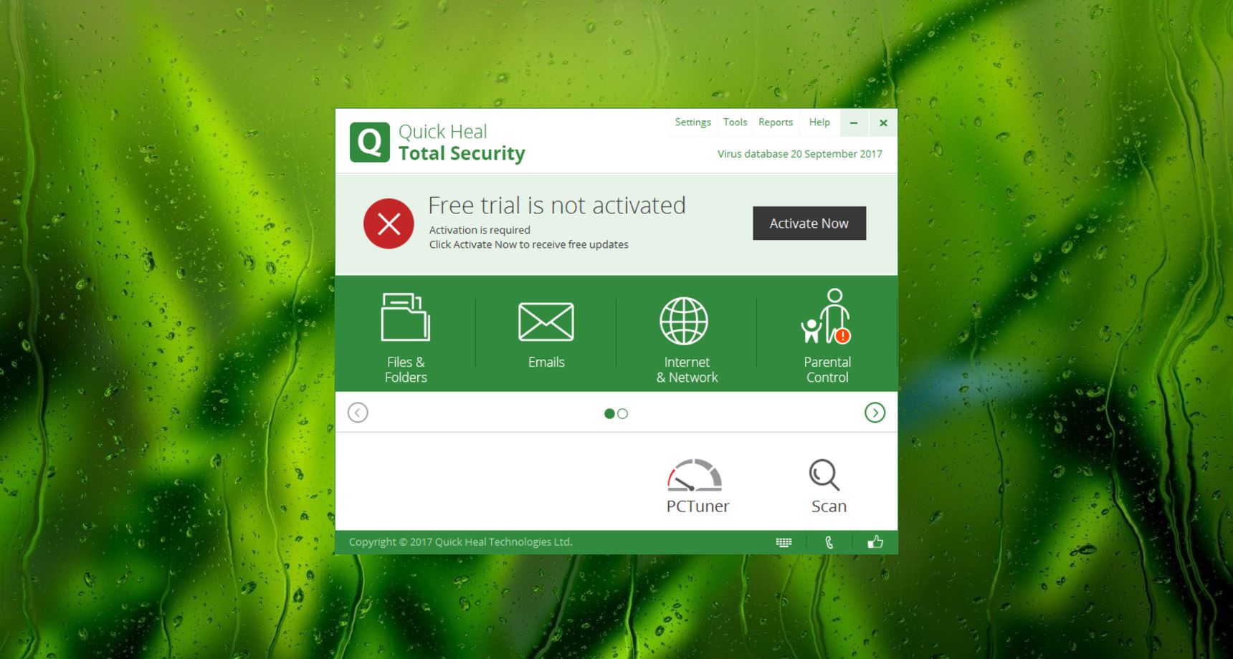Go to next feature page arrow
Viewport: 1233px width, 659px height.
[875, 413]
